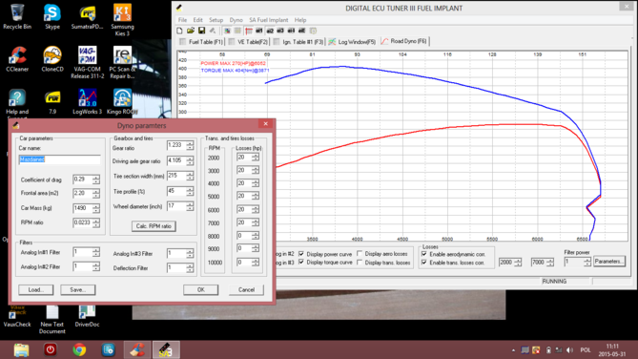Click the Load... button
638x359 pixels.
point(36,289)
